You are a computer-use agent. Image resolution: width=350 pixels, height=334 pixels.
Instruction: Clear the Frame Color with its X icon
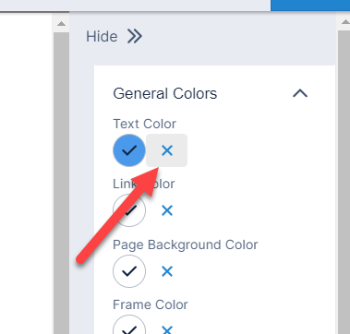[167, 329]
